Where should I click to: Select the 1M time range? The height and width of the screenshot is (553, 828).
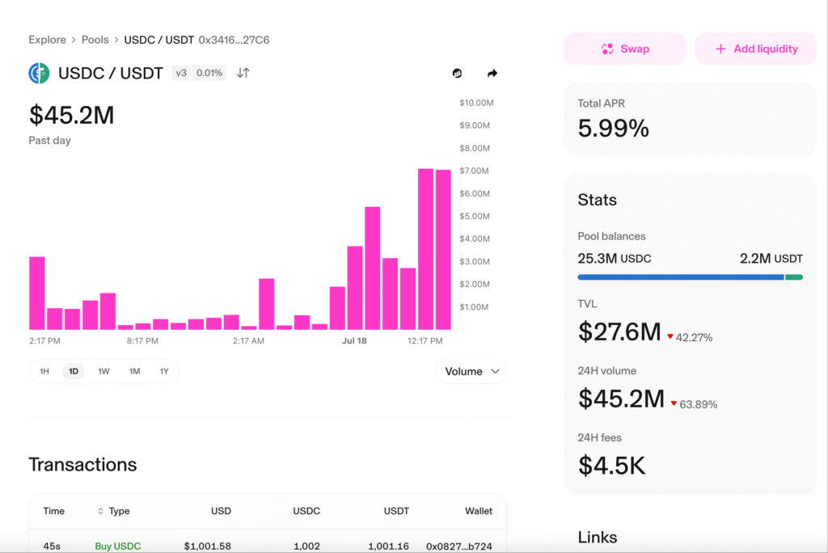point(135,371)
